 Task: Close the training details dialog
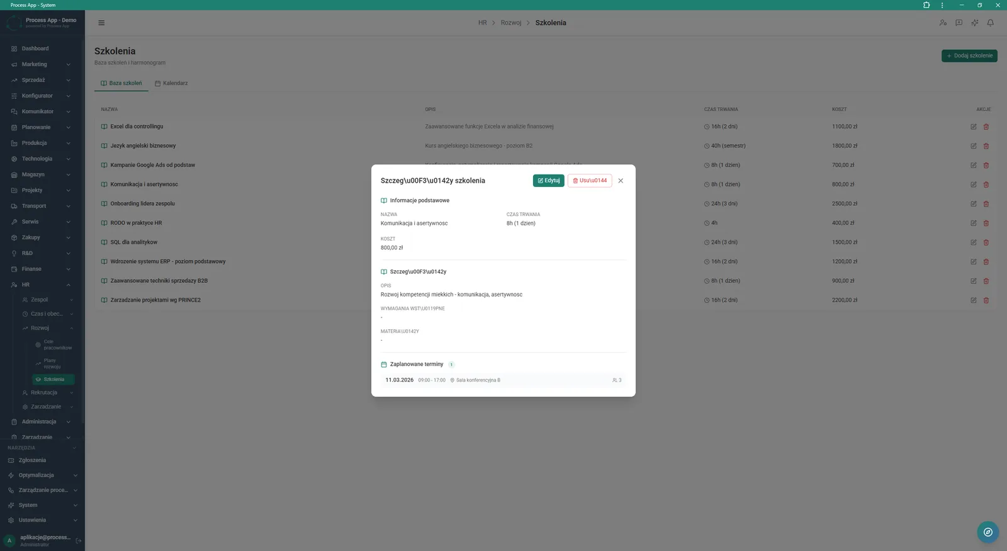pyautogui.click(x=621, y=181)
